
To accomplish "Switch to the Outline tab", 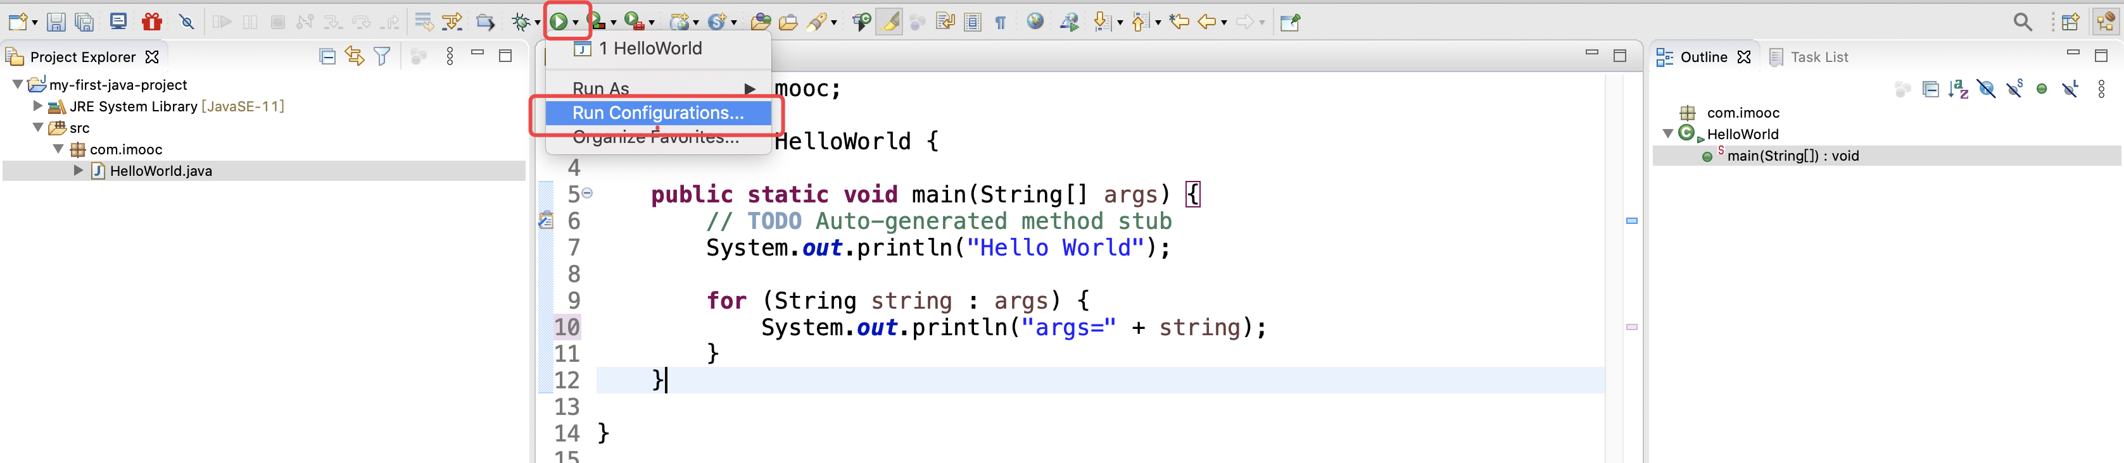I will click(1704, 57).
